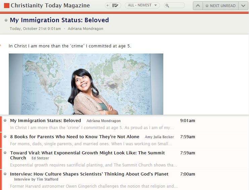Click author Adriana Mondragon in the header
Image resolution: width=249 pixels, height=190 pixels.
pos(85,29)
